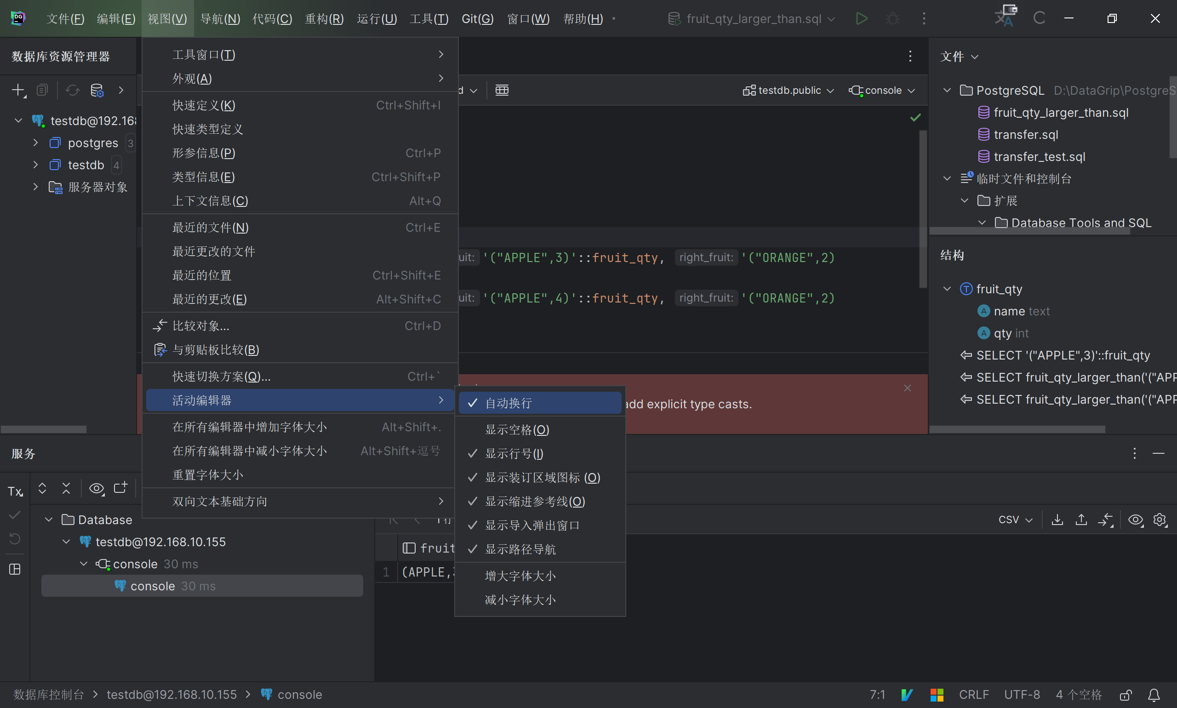Toggle 显示装订区域图标 option
The image size is (1177, 708).
click(540, 478)
